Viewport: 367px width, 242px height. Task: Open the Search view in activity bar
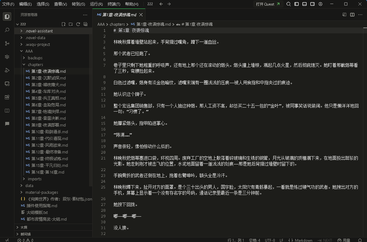[7, 30]
